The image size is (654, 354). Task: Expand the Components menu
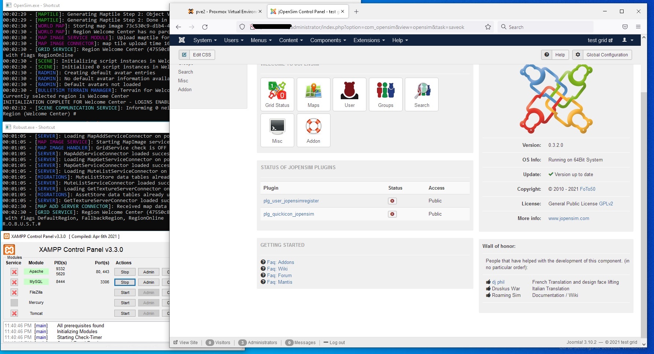[328, 40]
